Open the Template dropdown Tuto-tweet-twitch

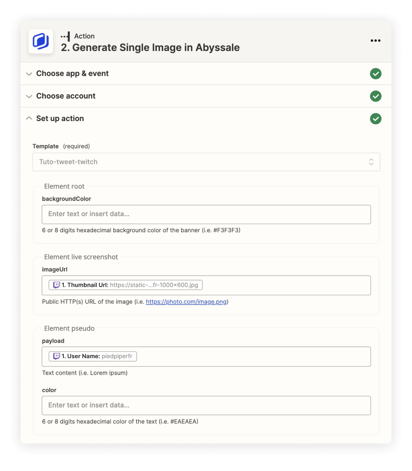(x=206, y=162)
